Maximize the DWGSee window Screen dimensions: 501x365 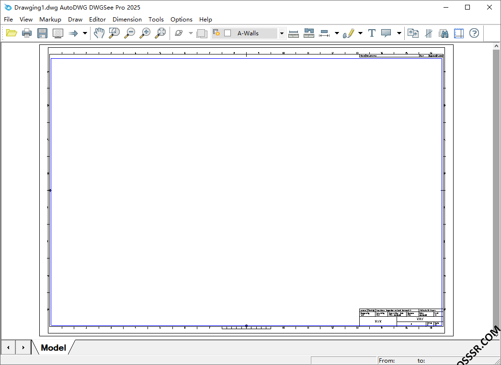point(467,7)
